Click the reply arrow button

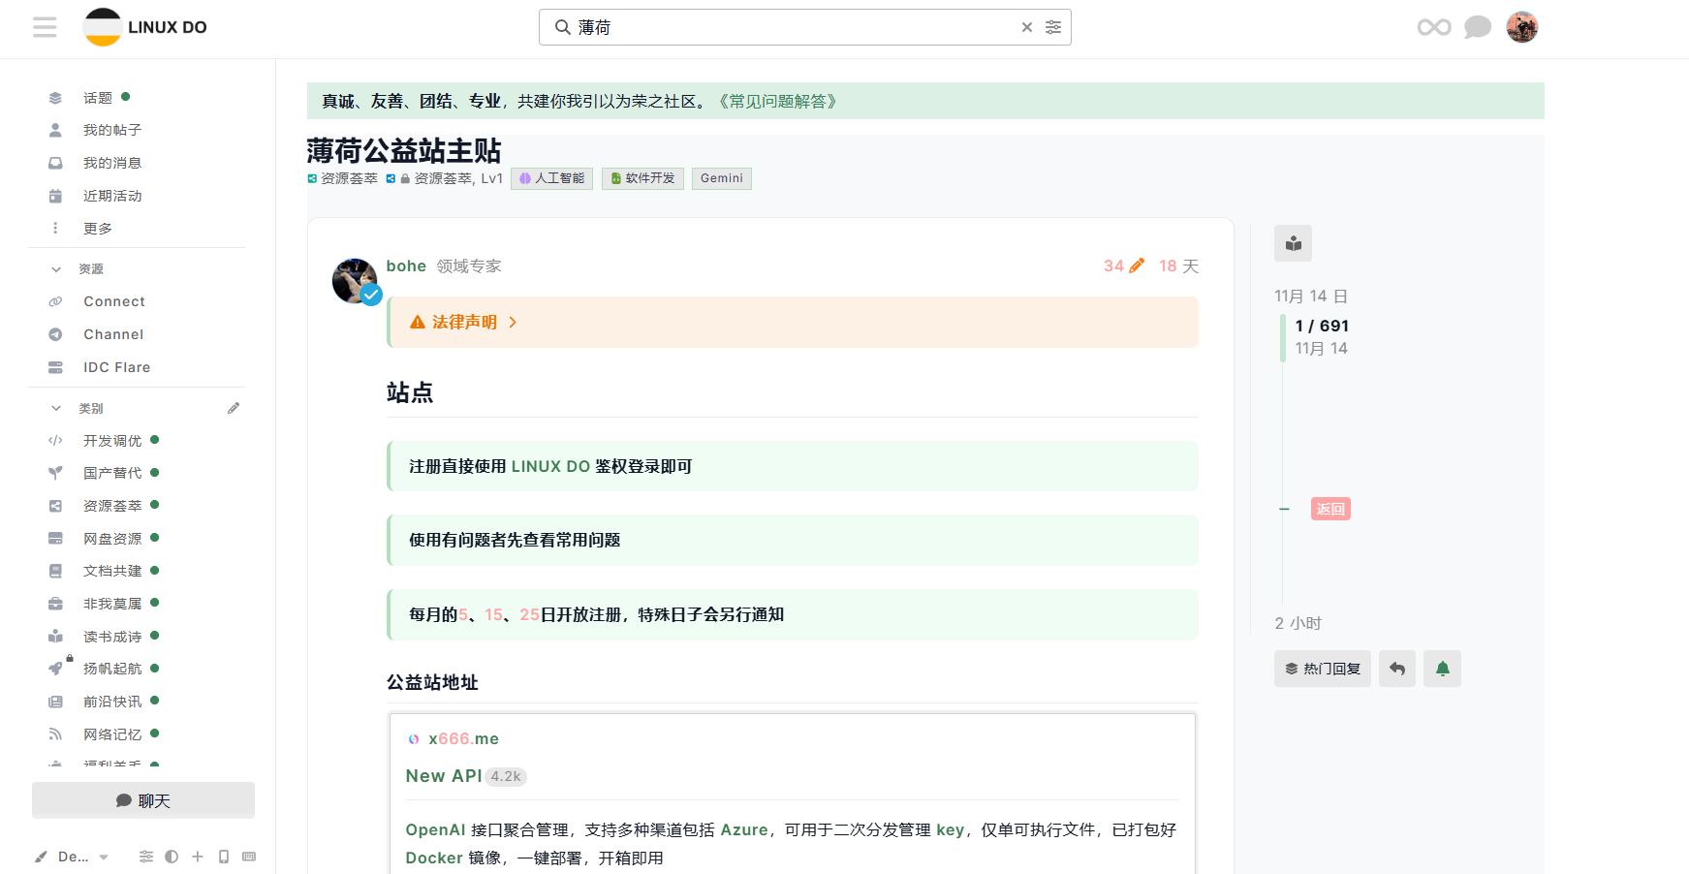pyautogui.click(x=1397, y=669)
